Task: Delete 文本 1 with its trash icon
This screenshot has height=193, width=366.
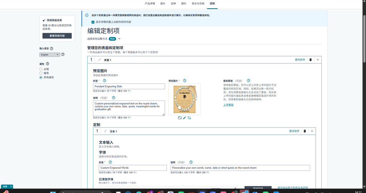Action: [x=305, y=131]
